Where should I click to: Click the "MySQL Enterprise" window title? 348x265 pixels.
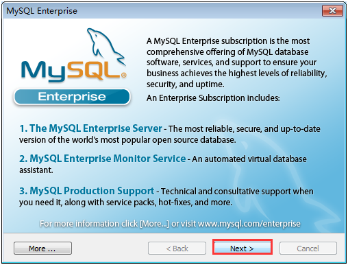(42, 11)
